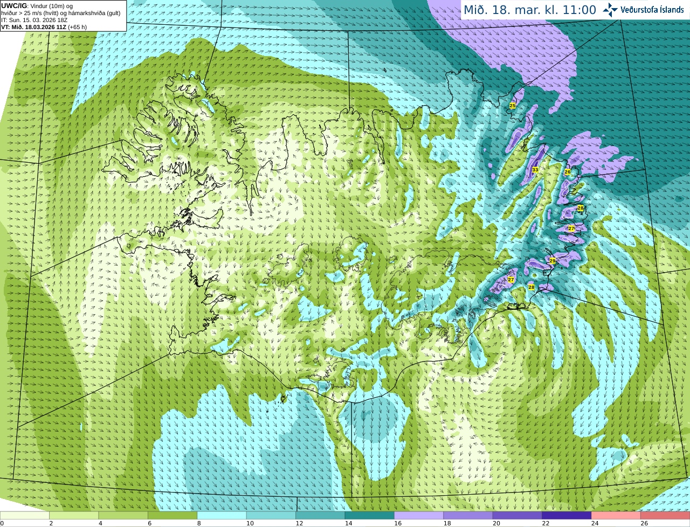Image resolution: width=690 pixels, height=527 pixels.
Task: Click the legend scale value 24
Action: coord(595,523)
